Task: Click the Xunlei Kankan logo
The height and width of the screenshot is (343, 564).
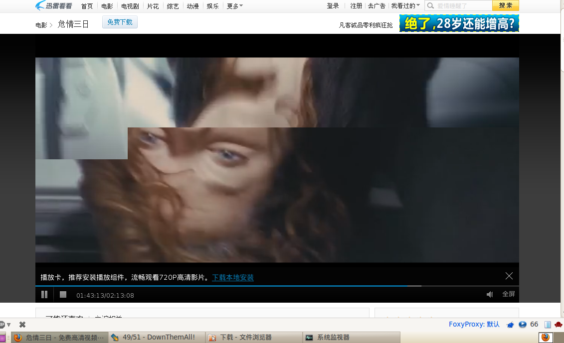Action: click(53, 6)
